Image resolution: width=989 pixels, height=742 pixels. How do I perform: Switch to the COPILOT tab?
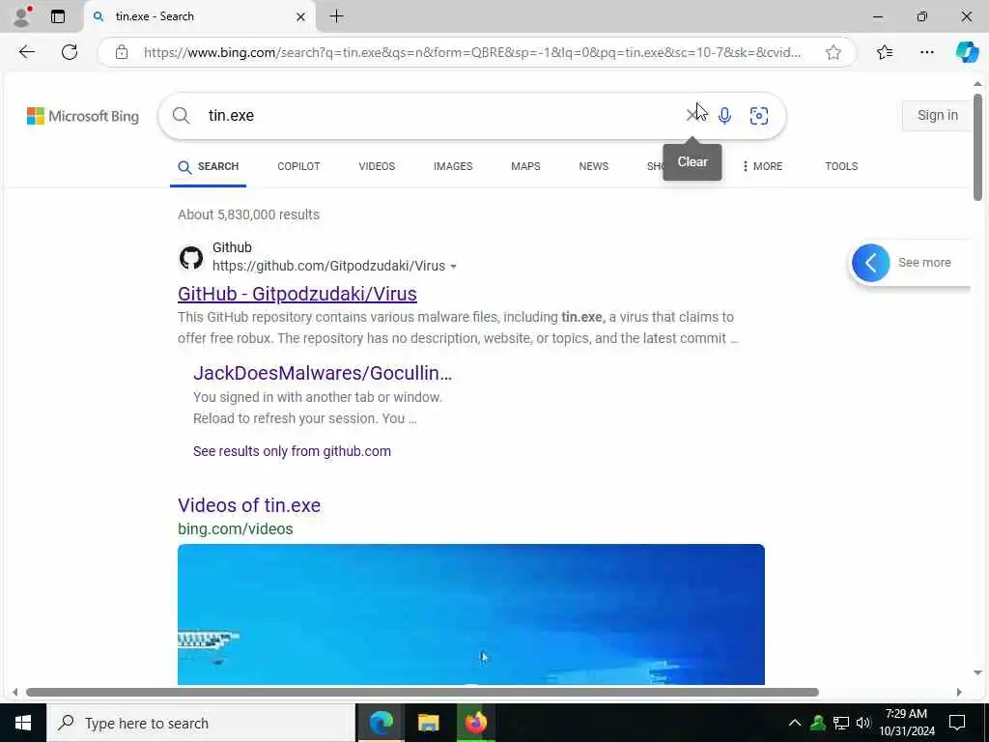pyautogui.click(x=298, y=166)
